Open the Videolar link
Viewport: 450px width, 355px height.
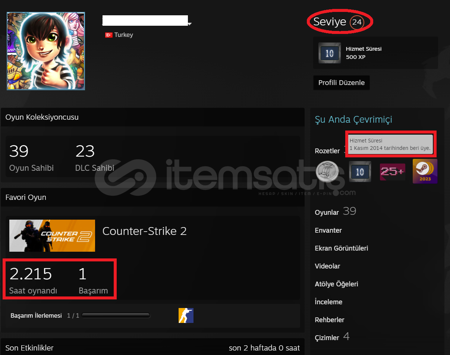(x=327, y=266)
